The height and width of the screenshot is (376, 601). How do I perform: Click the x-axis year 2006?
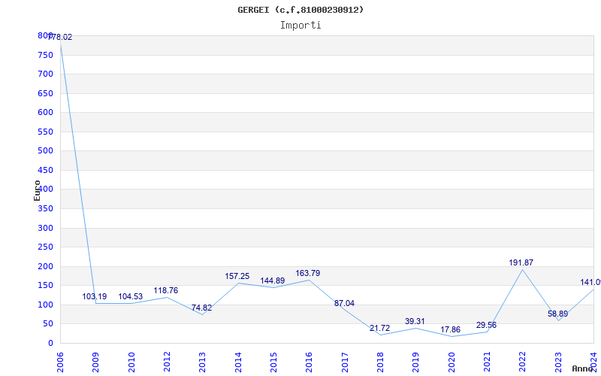point(60,362)
